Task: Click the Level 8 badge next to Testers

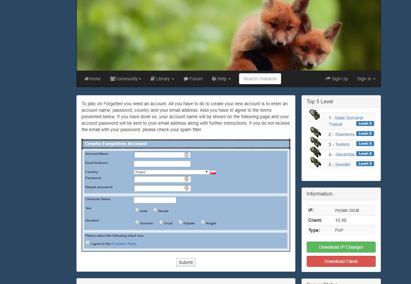Action: pos(365,143)
